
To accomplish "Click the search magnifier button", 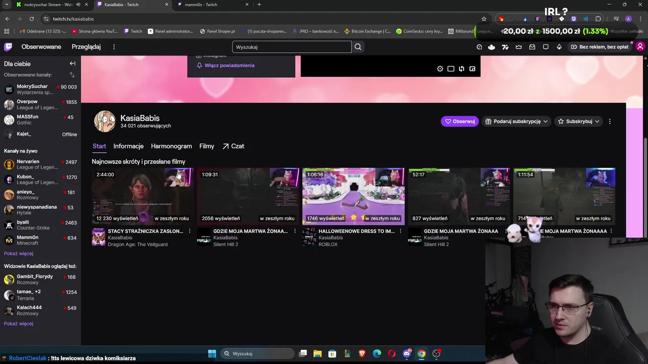I will point(358,47).
